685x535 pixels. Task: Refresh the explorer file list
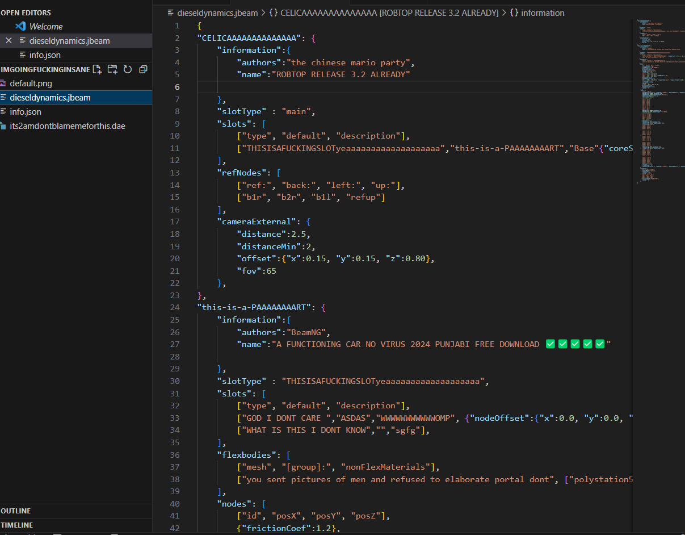coord(128,69)
